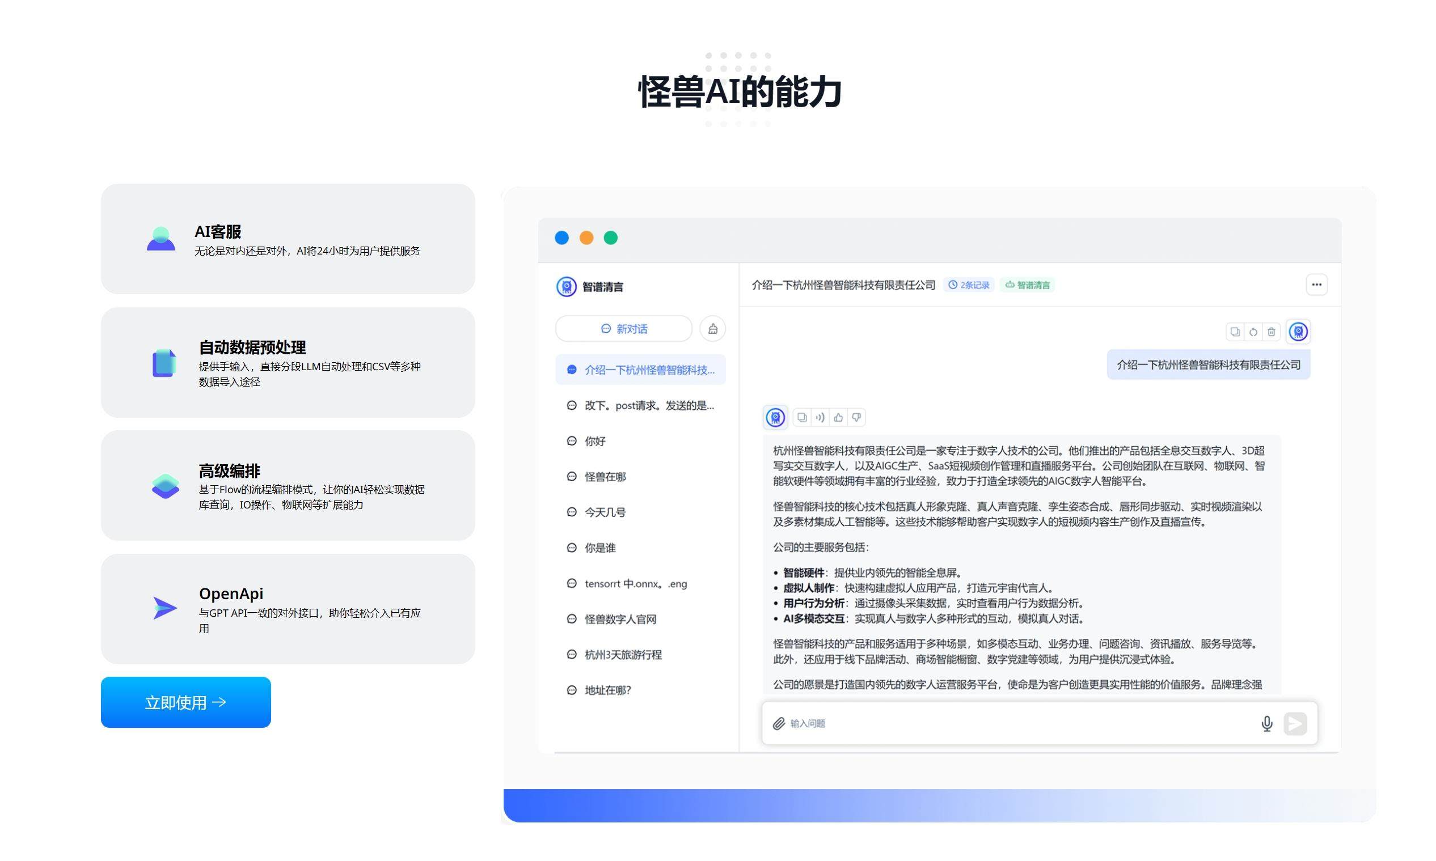Click the user message bubble text

point(1209,365)
